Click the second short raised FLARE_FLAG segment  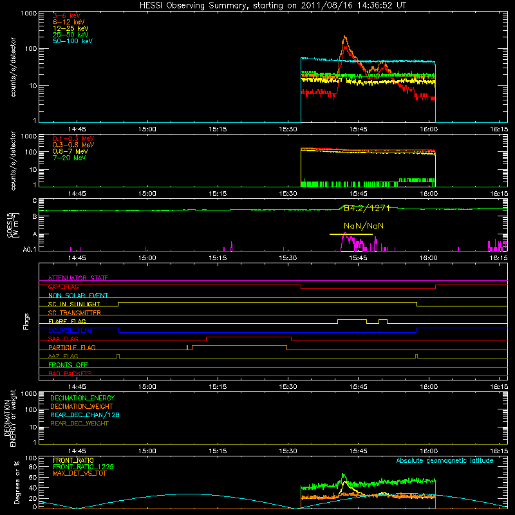pos(383,319)
